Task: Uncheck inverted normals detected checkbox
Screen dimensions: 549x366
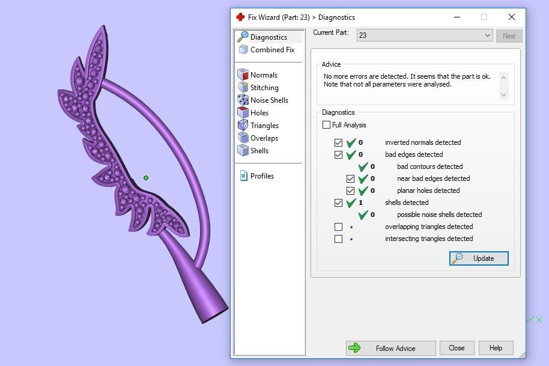Action: click(338, 142)
